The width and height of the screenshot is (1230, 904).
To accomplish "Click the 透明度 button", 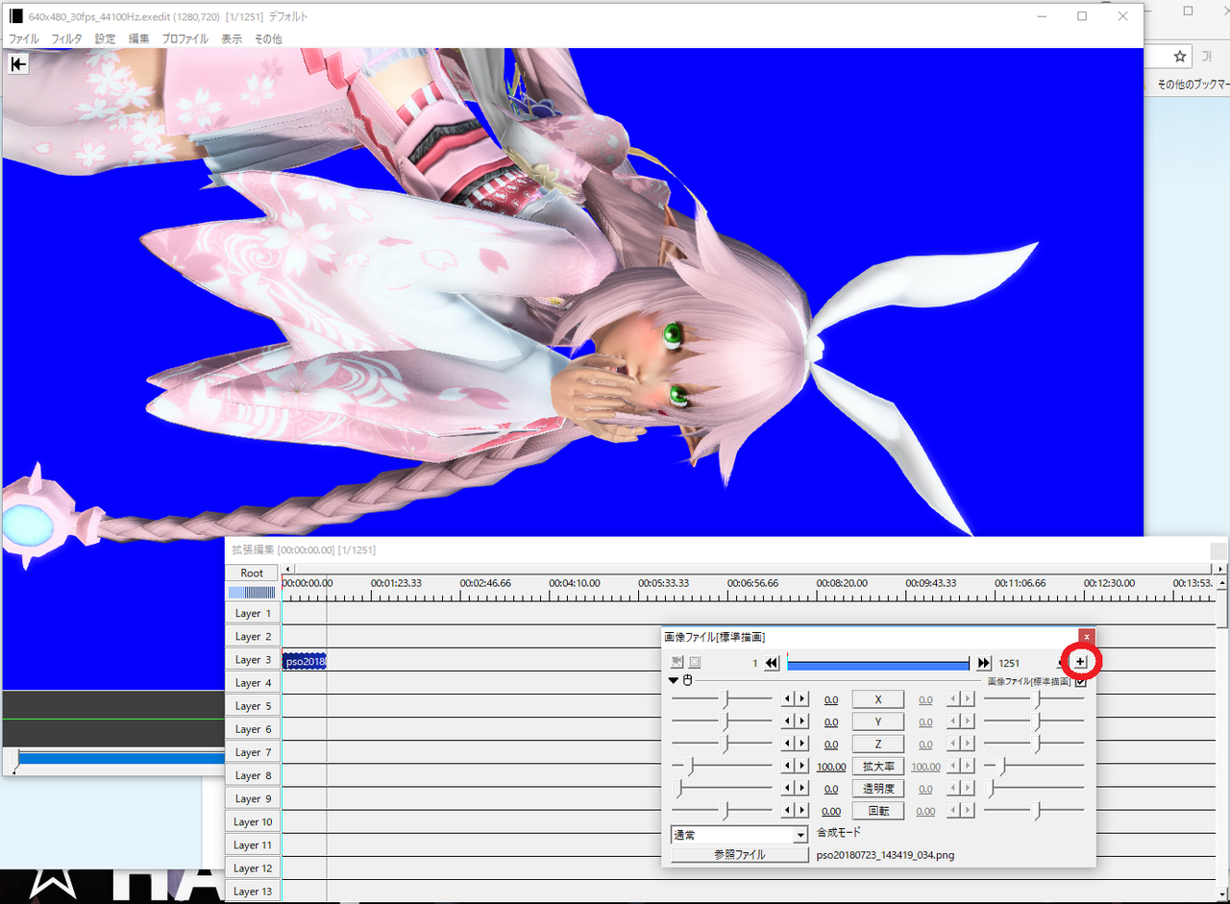I will [877, 788].
